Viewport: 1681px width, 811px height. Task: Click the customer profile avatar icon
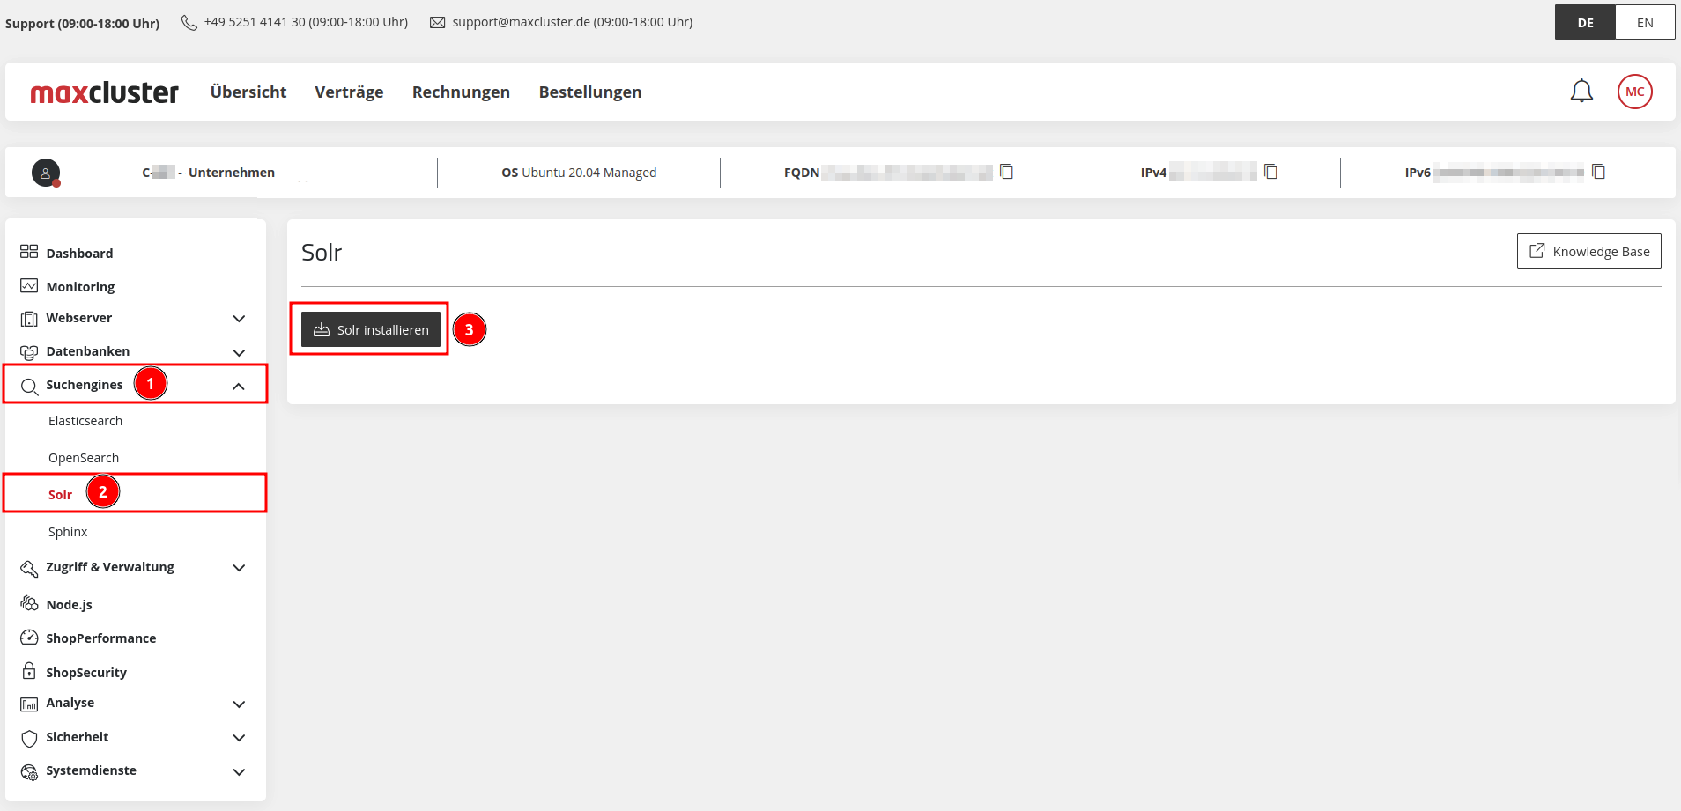pyautogui.click(x=46, y=173)
